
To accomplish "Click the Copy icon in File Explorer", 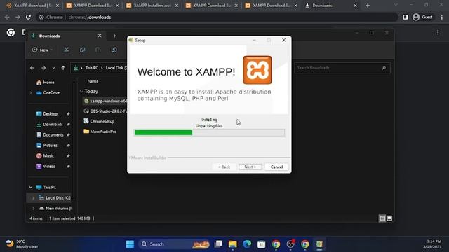I will pos(83,50).
